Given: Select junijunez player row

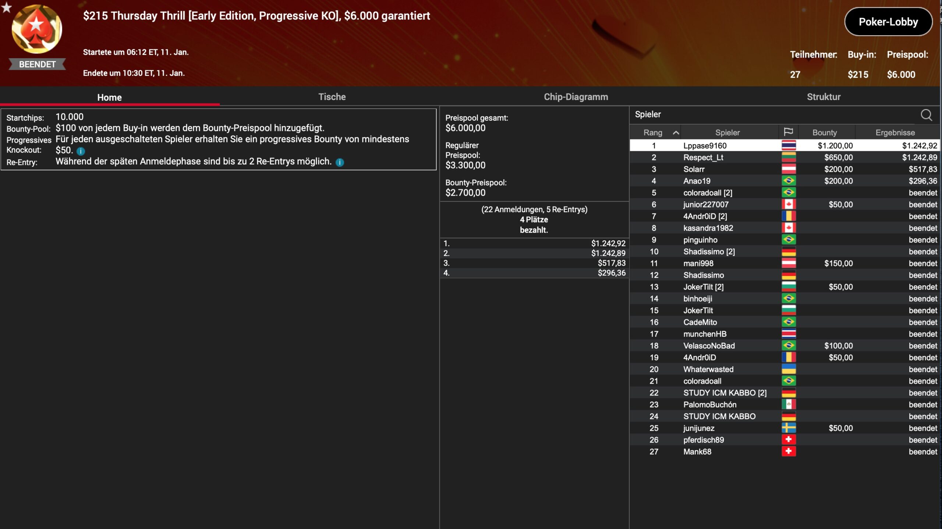Looking at the screenshot, I should pos(698,428).
